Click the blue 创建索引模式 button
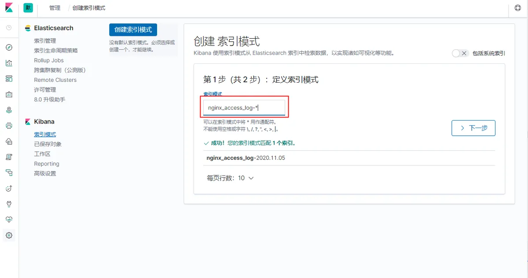Image resolution: width=528 pixels, height=278 pixels. [x=133, y=30]
